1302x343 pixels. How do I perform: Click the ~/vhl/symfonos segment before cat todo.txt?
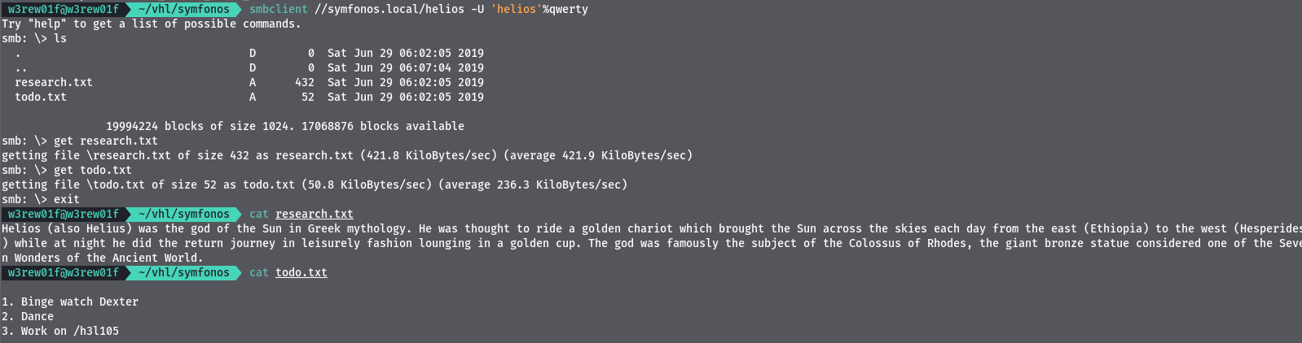tap(184, 272)
